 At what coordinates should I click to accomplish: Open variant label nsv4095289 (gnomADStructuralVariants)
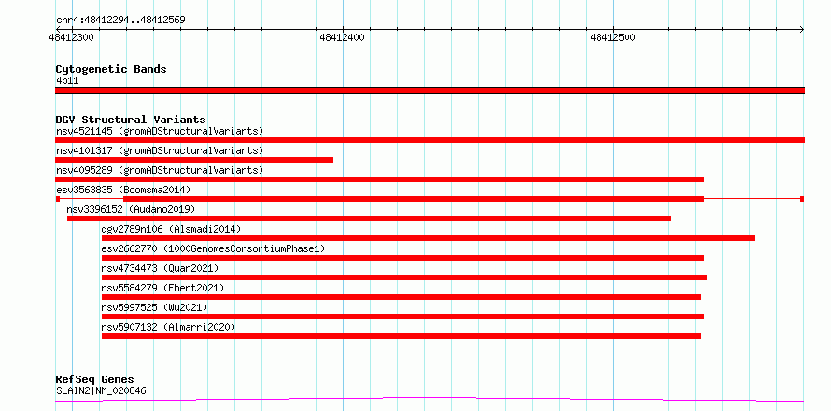coord(160,170)
